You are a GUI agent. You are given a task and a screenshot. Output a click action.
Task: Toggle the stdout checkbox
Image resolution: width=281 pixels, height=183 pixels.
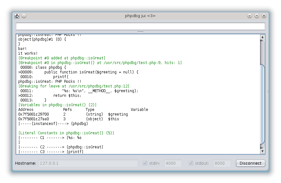[x=191, y=163]
